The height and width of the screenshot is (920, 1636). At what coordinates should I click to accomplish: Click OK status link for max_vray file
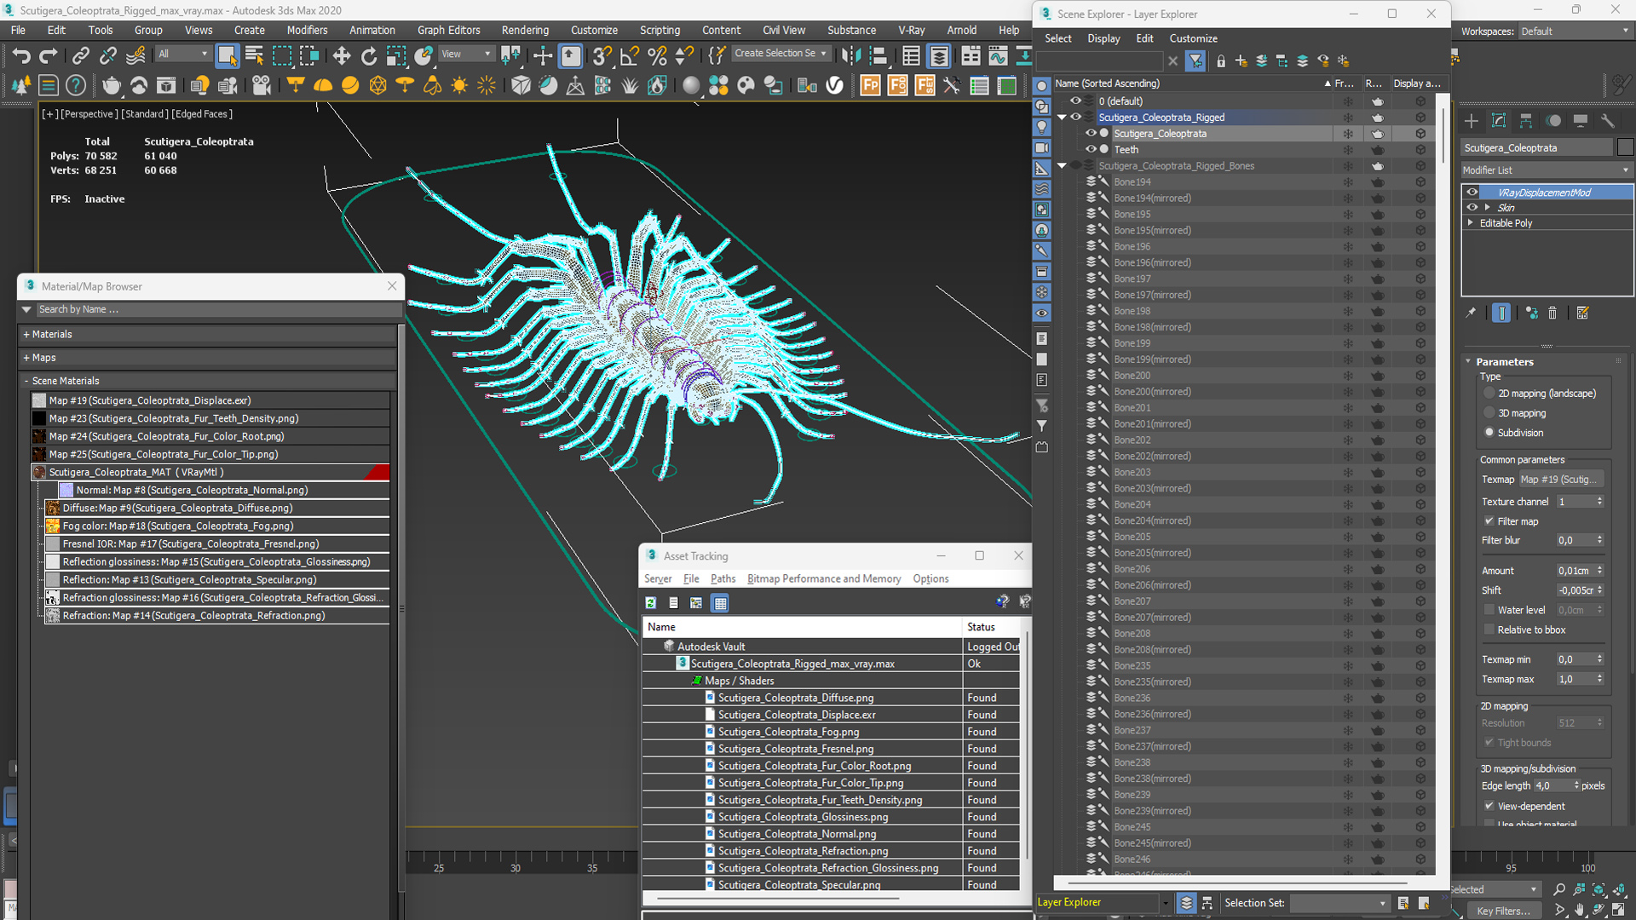[973, 663]
